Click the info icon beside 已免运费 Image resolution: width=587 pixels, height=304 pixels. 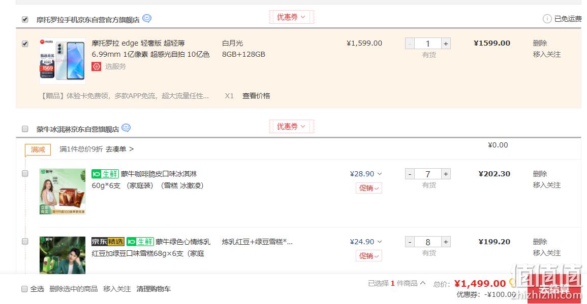click(x=547, y=19)
